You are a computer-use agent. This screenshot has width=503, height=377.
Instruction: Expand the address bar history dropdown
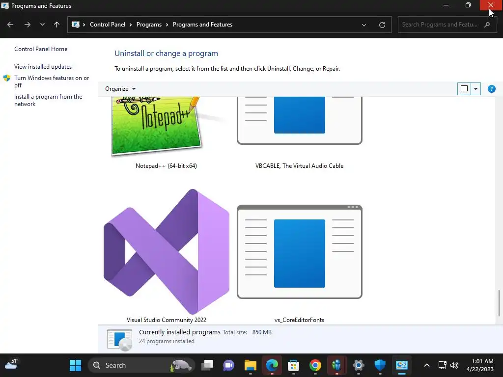(x=364, y=25)
